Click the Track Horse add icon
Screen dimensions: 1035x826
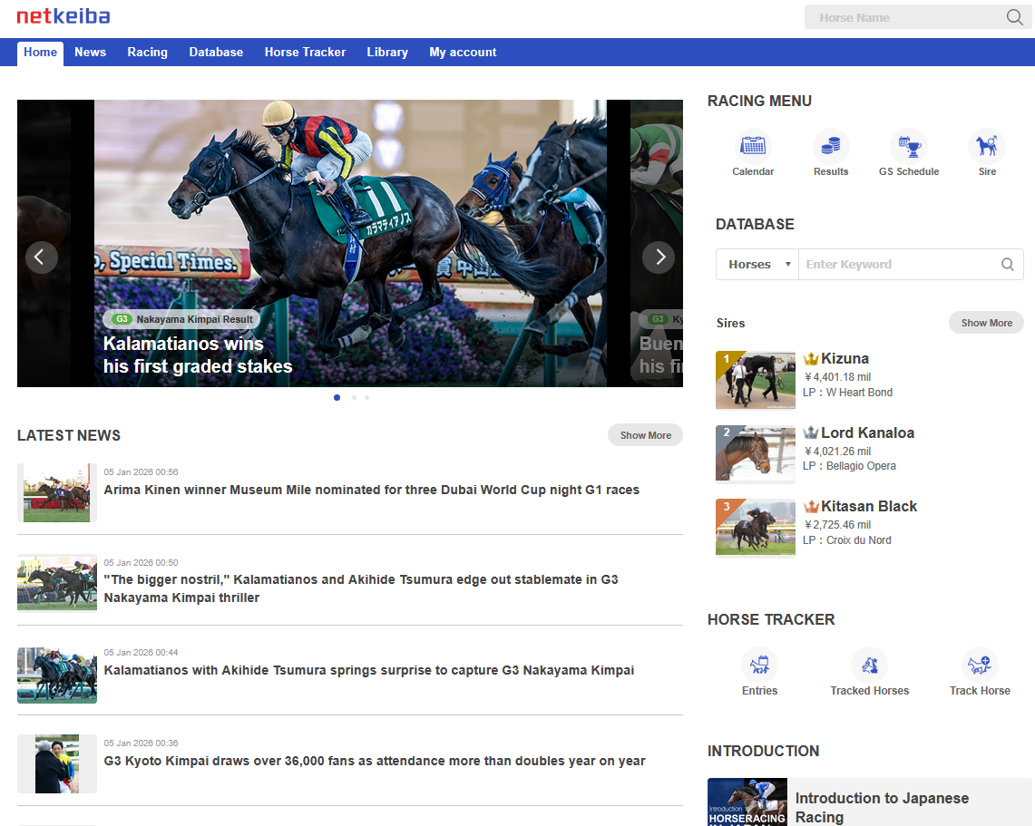click(980, 665)
